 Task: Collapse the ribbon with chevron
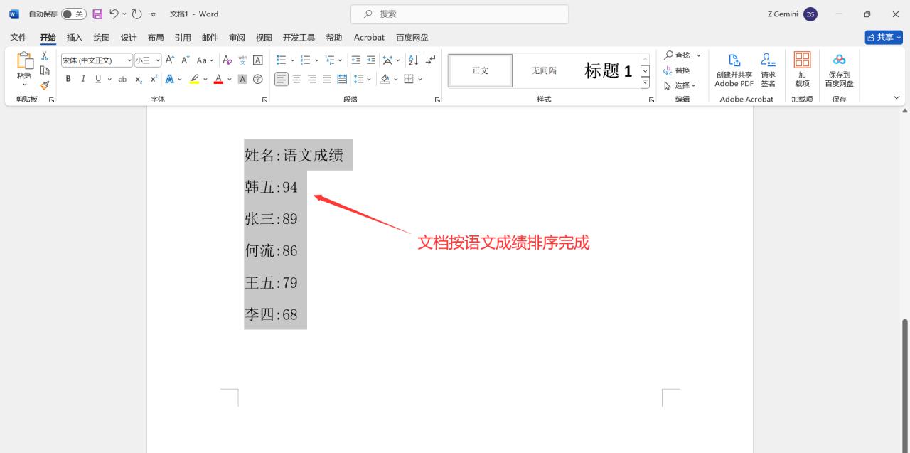(x=896, y=98)
